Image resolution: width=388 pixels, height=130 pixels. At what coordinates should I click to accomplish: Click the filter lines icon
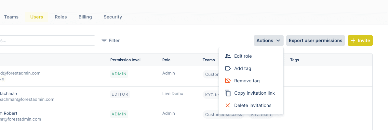(104, 41)
